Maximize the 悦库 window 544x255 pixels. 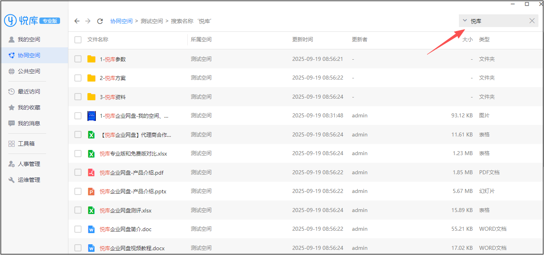pyautogui.click(x=527, y=4)
